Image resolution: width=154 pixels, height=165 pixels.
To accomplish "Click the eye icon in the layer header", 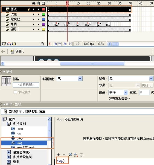I will (x=33, y=4).
